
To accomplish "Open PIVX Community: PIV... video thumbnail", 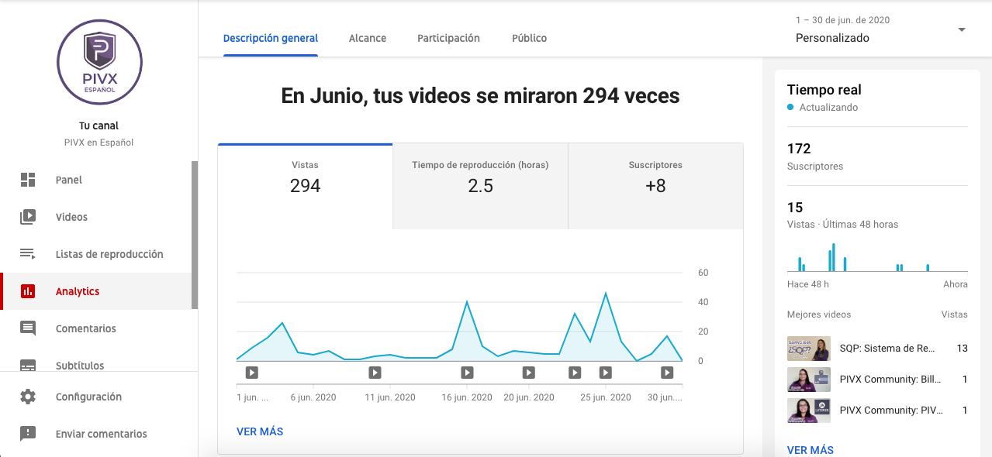I will click(809, 411).
